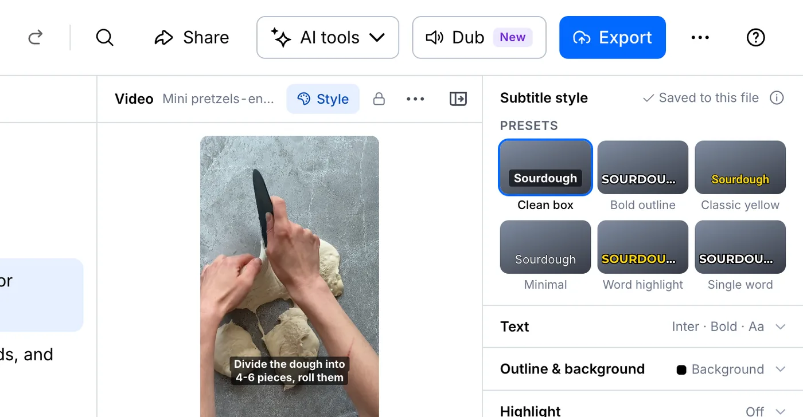This screenshot has height=417, width=803.
Task: Select the Bold outline preset
Action: pyautogui.click(x=643, y=175)
